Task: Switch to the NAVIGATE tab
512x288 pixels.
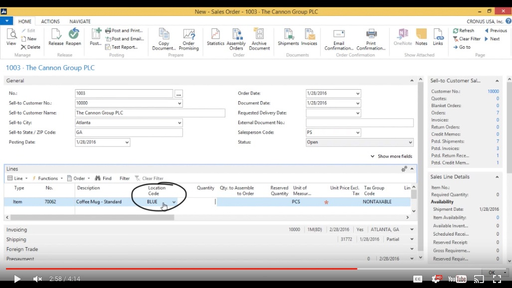Action: 80,21
